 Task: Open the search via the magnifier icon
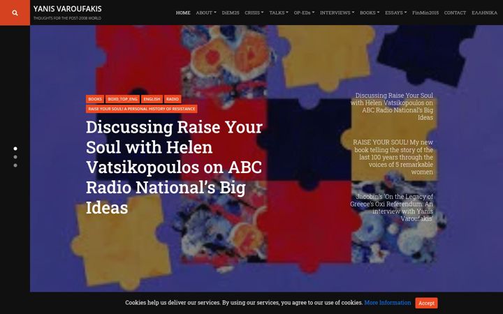click(15, 13)
